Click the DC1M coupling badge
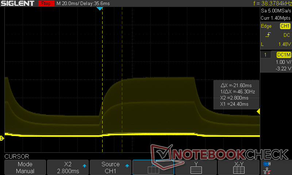 [x=283, y=55]
